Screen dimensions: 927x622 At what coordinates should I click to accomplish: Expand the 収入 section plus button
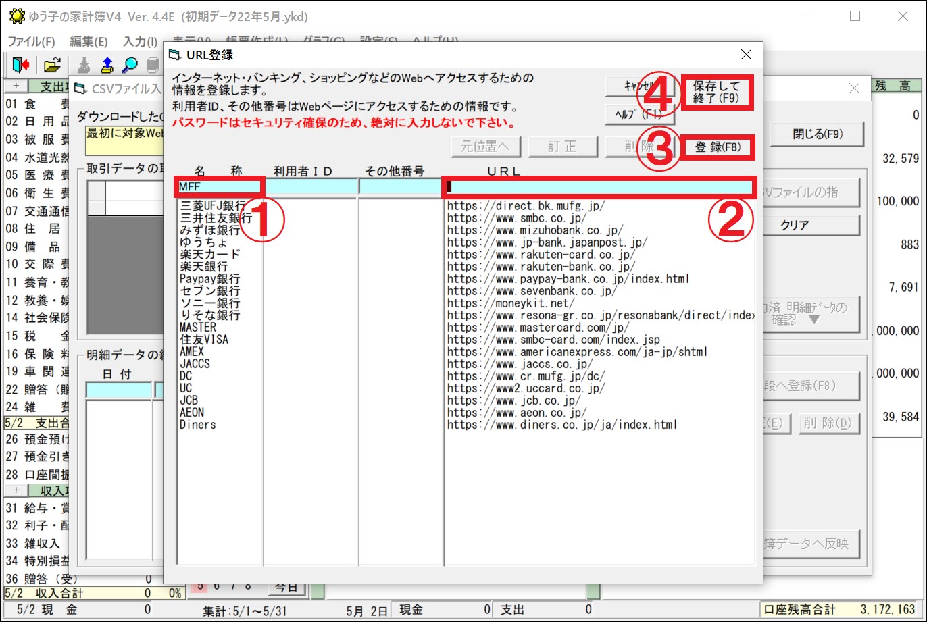tap(16, 490)
